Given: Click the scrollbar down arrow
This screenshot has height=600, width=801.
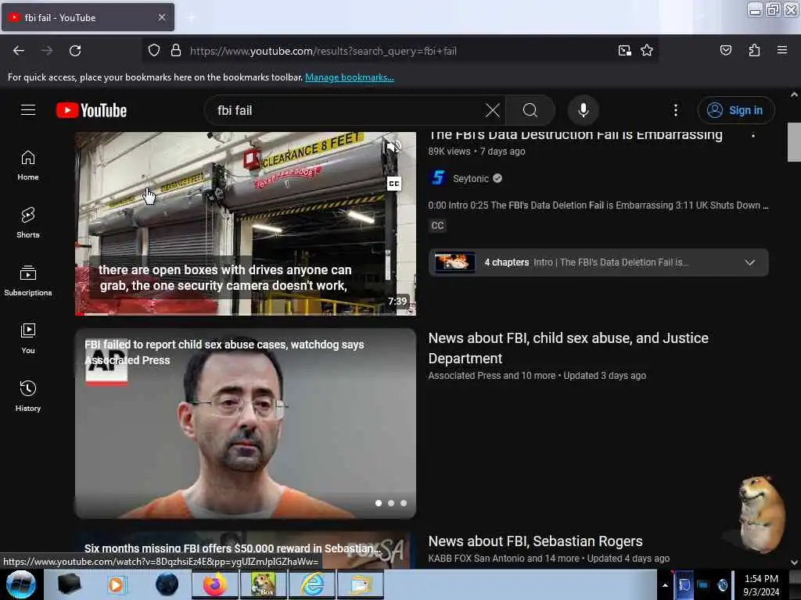Looking at the screenshot, I should (794, 562).
